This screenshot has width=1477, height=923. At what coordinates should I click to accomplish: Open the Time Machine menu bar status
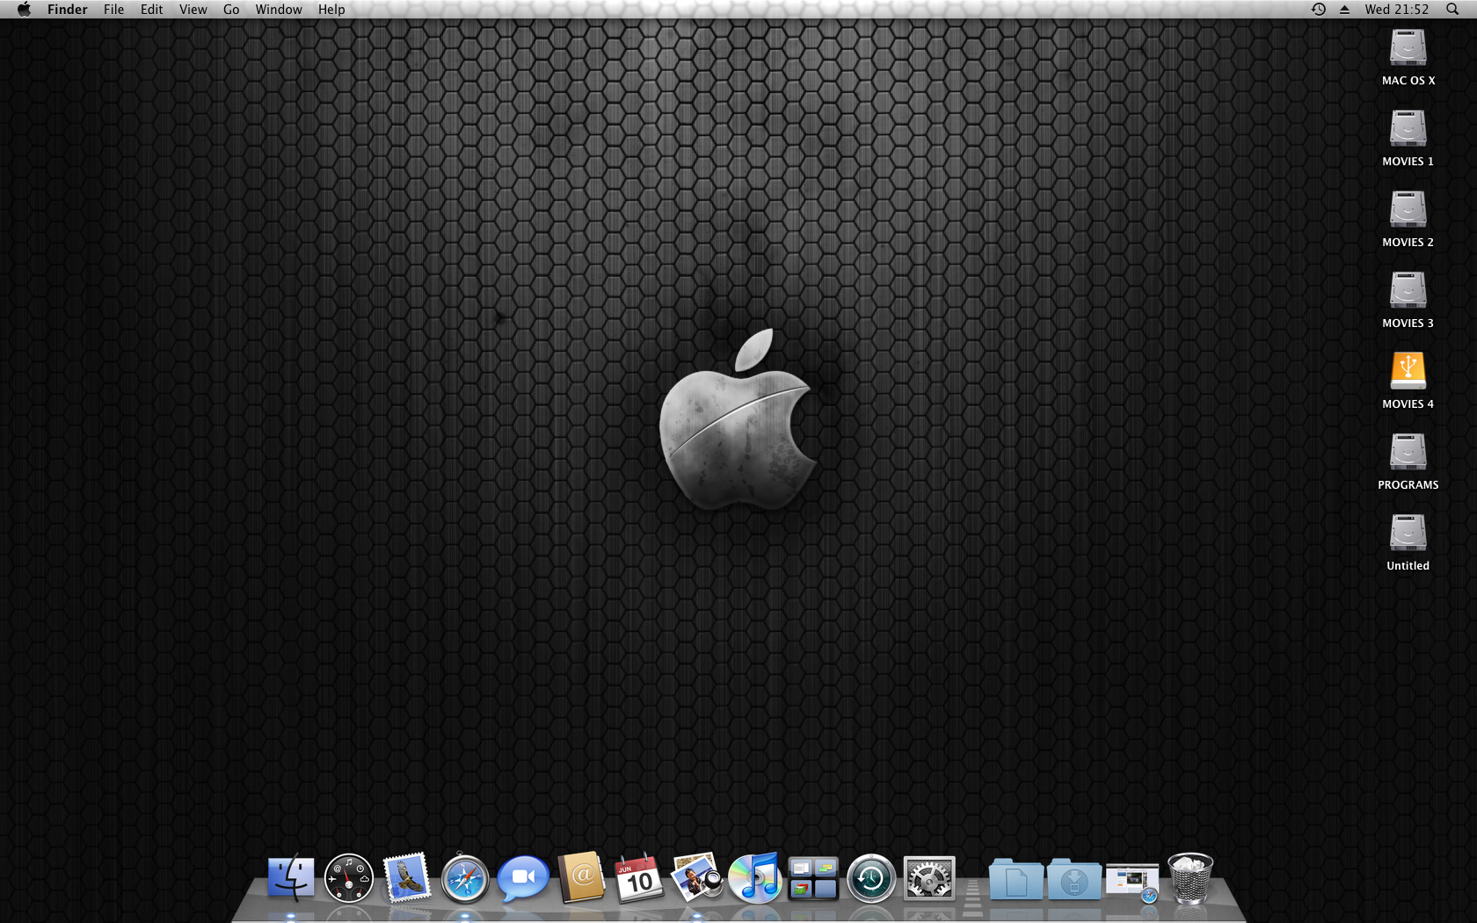coord(1319,10)
